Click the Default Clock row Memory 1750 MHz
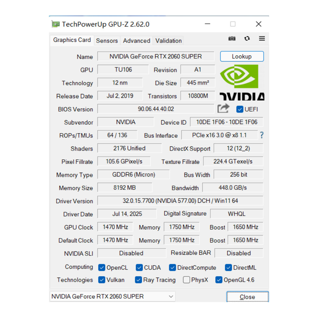Image resolution: width=318 pixels, height=318 pixels. pos(182,240)
